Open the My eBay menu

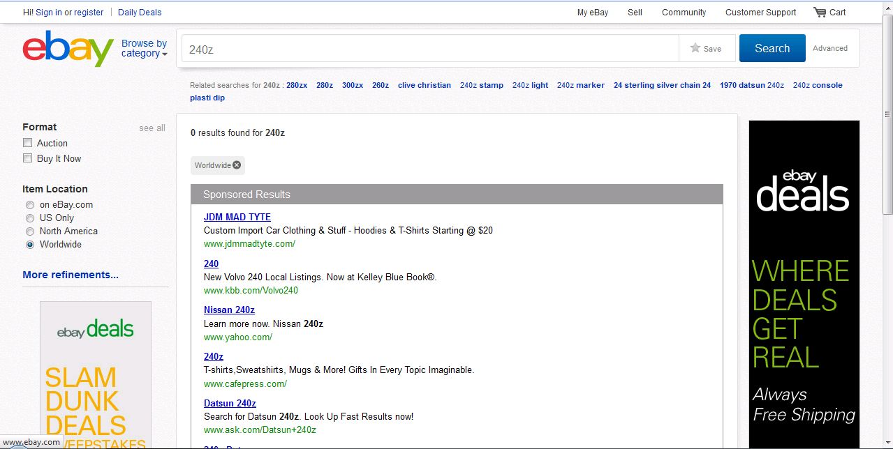pos(592,12)
